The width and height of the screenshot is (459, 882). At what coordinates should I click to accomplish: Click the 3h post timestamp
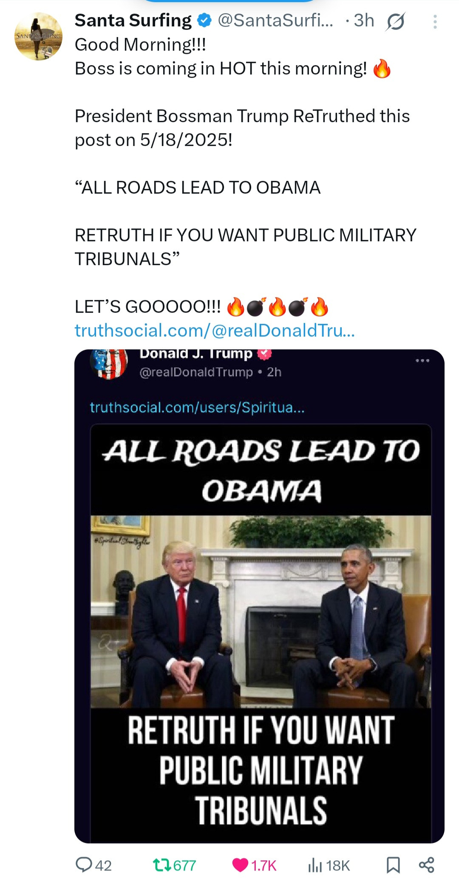(x=364, y=20)
